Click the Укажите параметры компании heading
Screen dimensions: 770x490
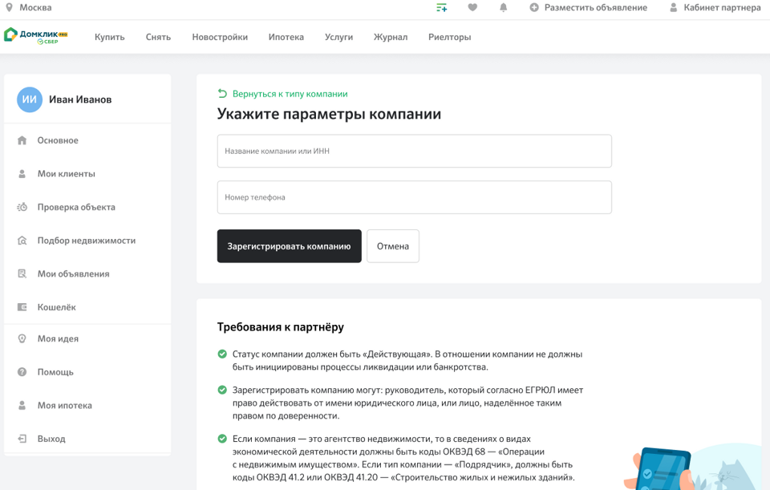[329, 114]
